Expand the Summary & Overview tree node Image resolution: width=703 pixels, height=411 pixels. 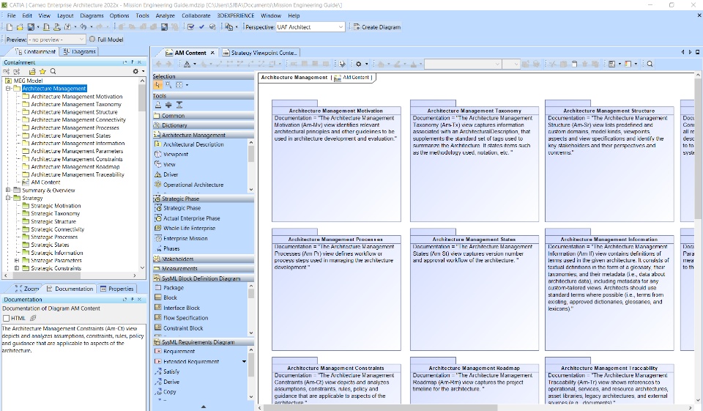coord(7,190)
